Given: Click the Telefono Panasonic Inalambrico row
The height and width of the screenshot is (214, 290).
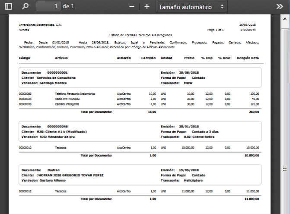Looking at the screenshot, I should (x=75, y=93).
